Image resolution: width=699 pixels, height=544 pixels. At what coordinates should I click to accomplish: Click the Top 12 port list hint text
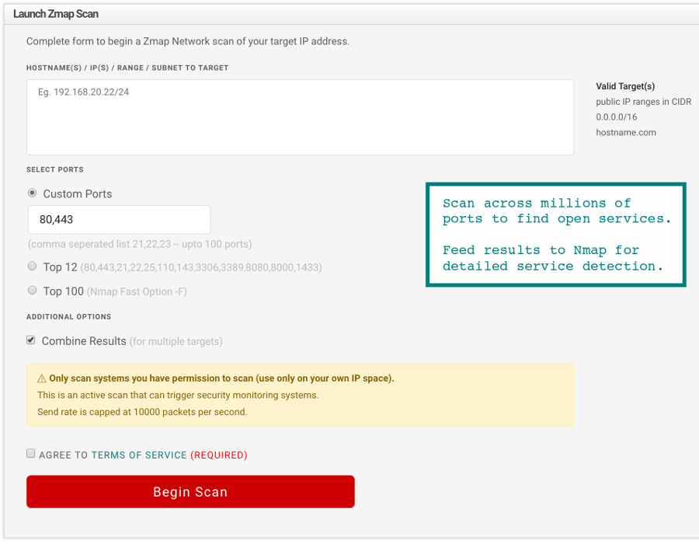click(x=201, y=267)
